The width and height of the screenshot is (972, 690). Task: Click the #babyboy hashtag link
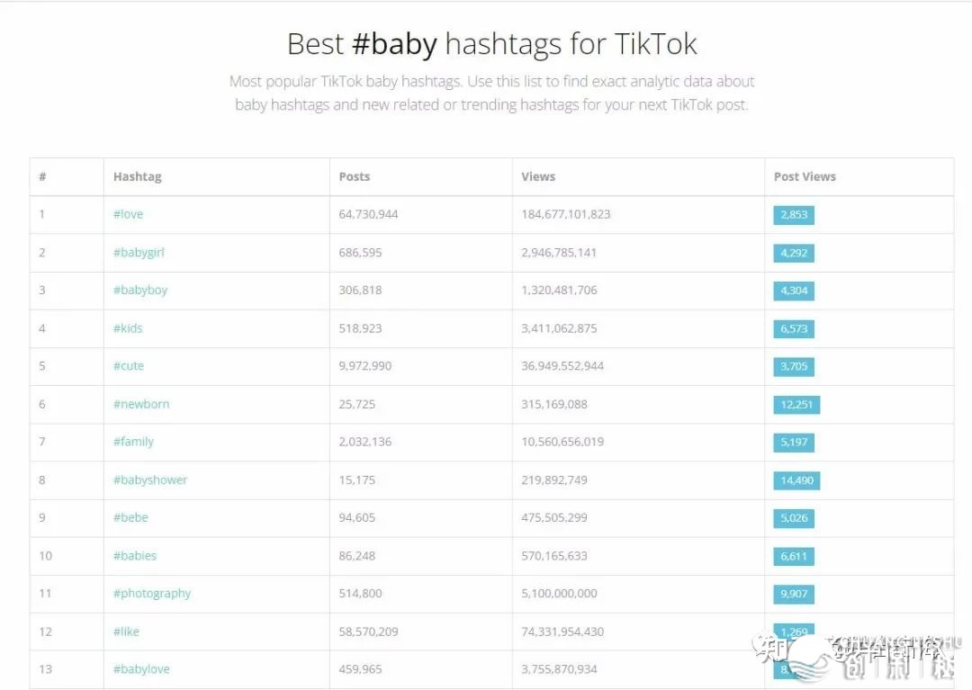tap(140, 290)
